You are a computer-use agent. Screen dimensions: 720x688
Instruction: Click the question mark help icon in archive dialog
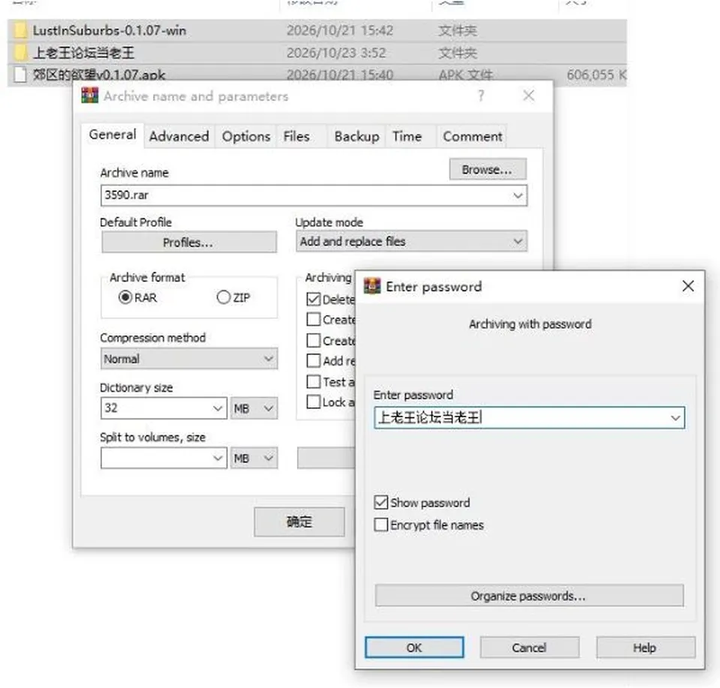(x=481, y=95)
